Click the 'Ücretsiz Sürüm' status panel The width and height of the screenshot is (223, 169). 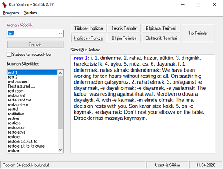pos(167,165)
